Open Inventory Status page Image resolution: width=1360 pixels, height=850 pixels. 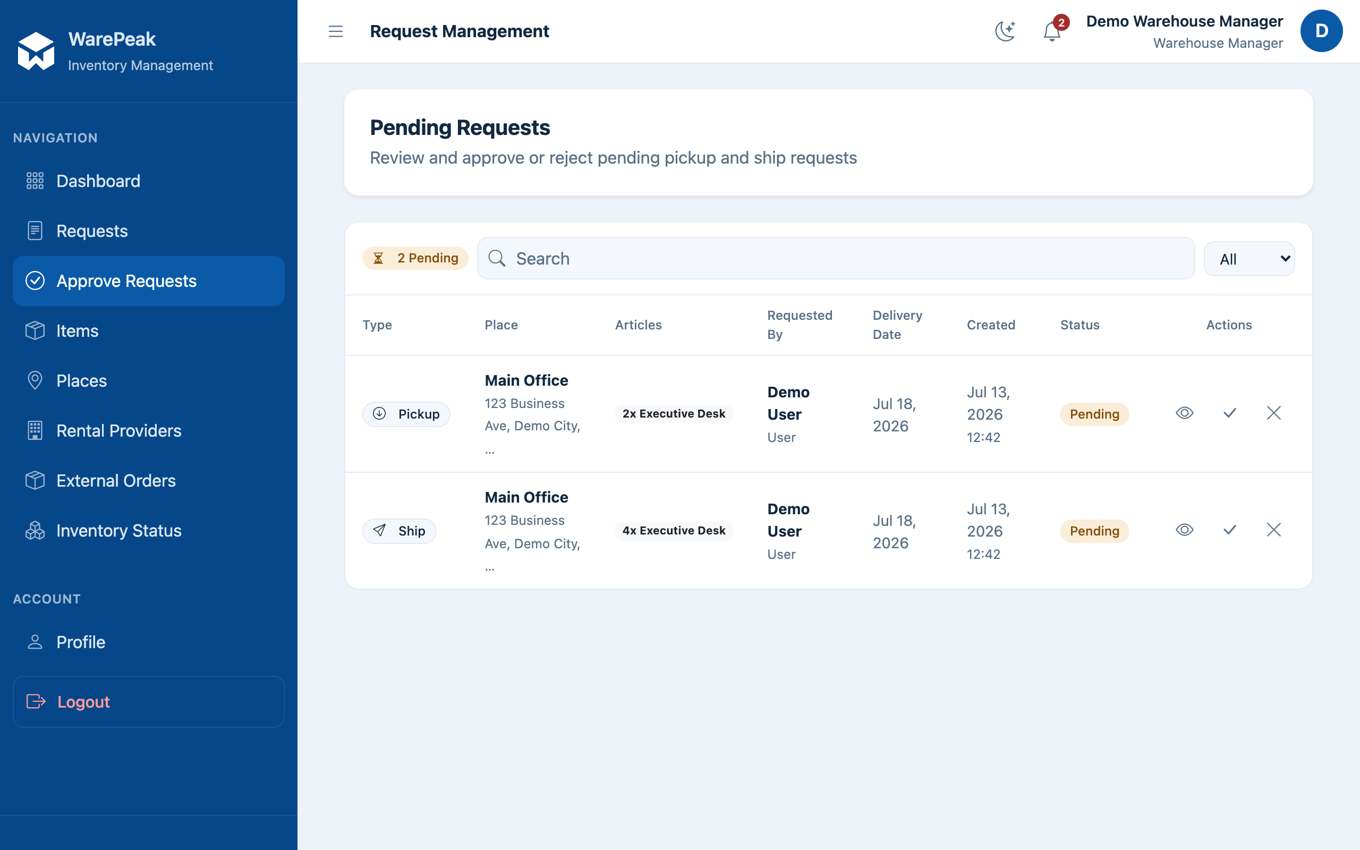click(148, 530)
